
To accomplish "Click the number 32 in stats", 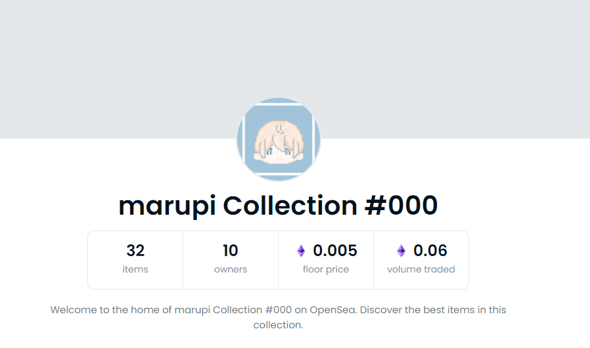I will click(x=135, y=251).
